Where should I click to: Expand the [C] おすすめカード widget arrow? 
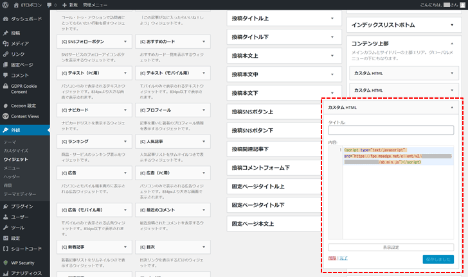204,42
